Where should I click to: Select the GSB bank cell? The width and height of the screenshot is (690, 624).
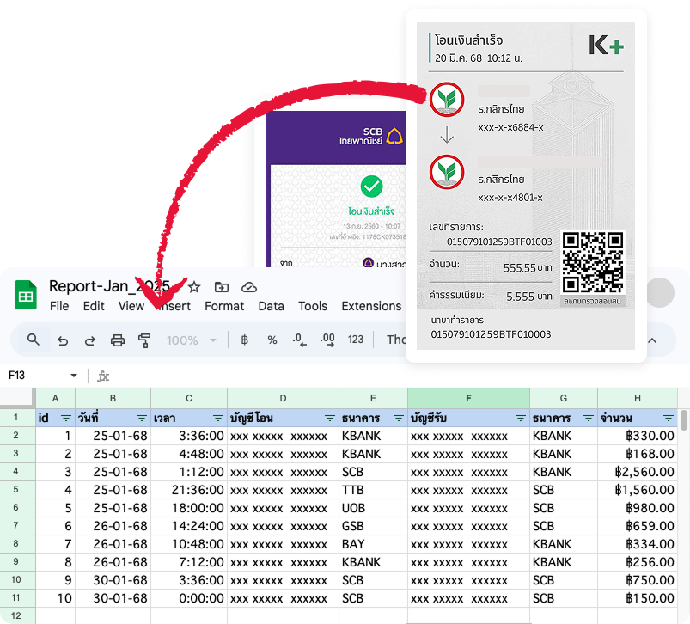click(x=373, y=526)
